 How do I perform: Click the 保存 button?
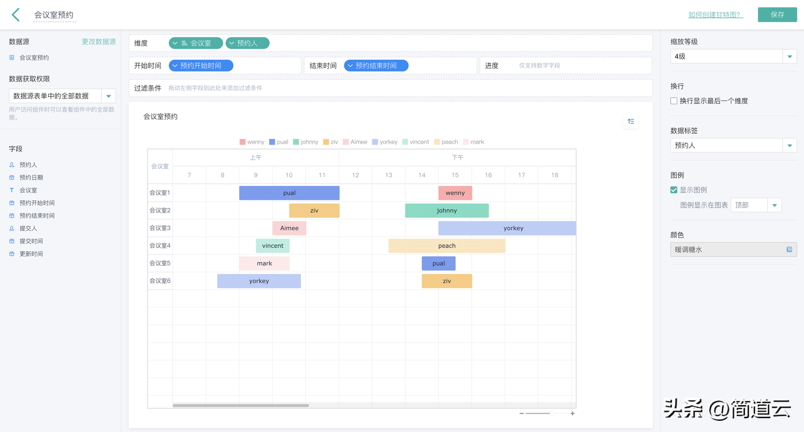(777, 15)
